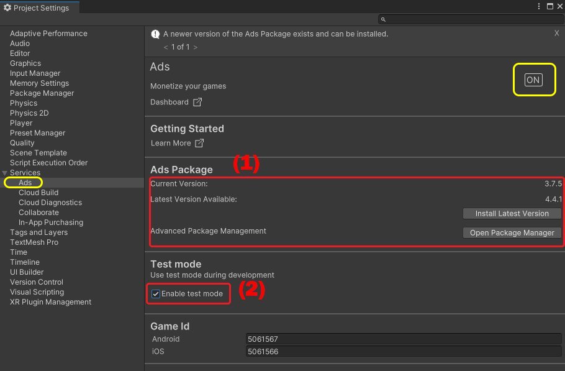The image size is (565, 371).
Task: Maximize the Project Settings window
Action: (550, 6)
